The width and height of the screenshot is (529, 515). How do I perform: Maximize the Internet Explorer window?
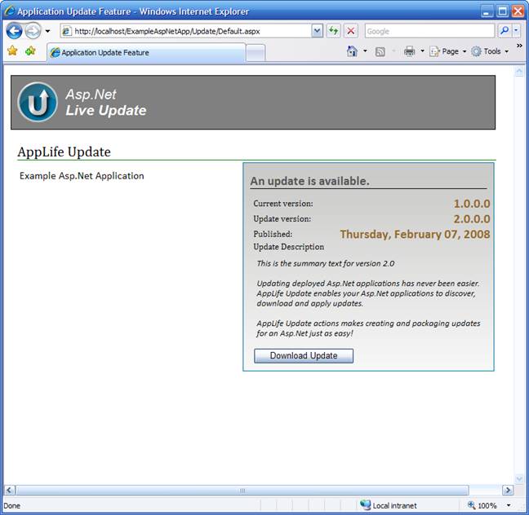[502, 11]
